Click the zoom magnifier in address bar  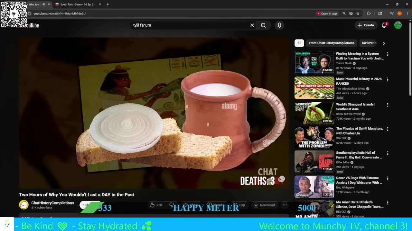(344, 13)
